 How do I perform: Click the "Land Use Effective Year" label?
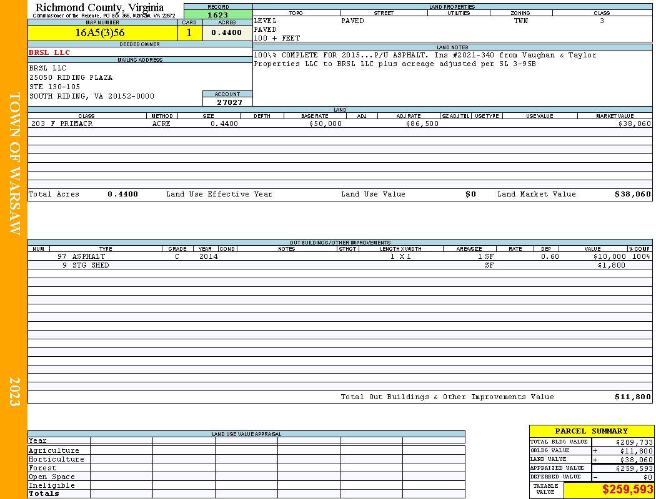219,194
